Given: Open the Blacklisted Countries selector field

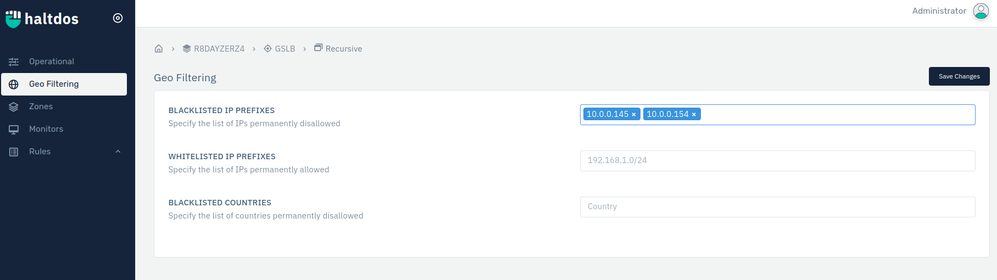Looking at the screenshot, I should [777, 207].
